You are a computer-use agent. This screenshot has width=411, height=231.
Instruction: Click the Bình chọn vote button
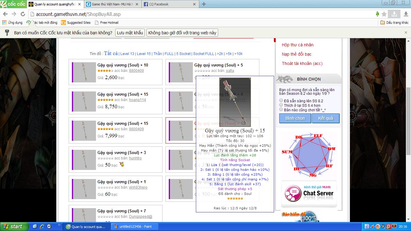[x=295, y=118]
